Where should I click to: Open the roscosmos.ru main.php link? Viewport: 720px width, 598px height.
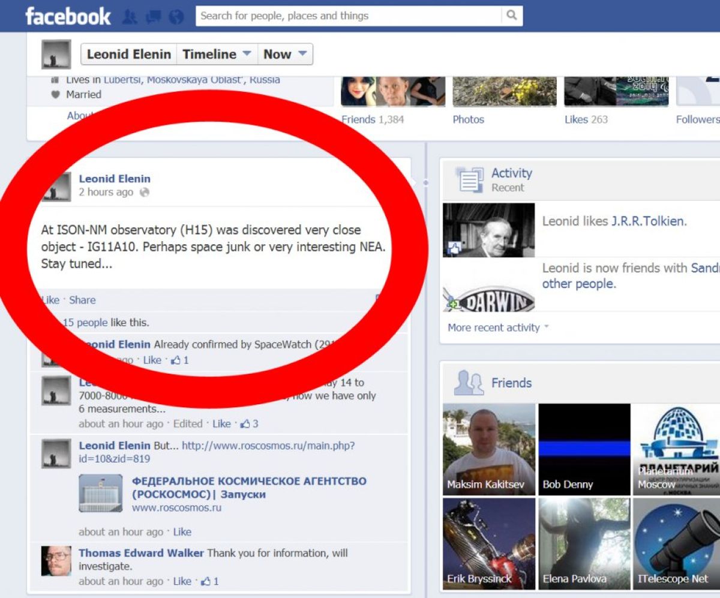(268, 446)
